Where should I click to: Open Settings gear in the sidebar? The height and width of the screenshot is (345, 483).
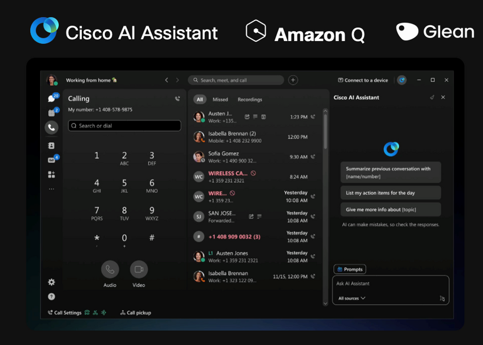(x=51, y=282)
